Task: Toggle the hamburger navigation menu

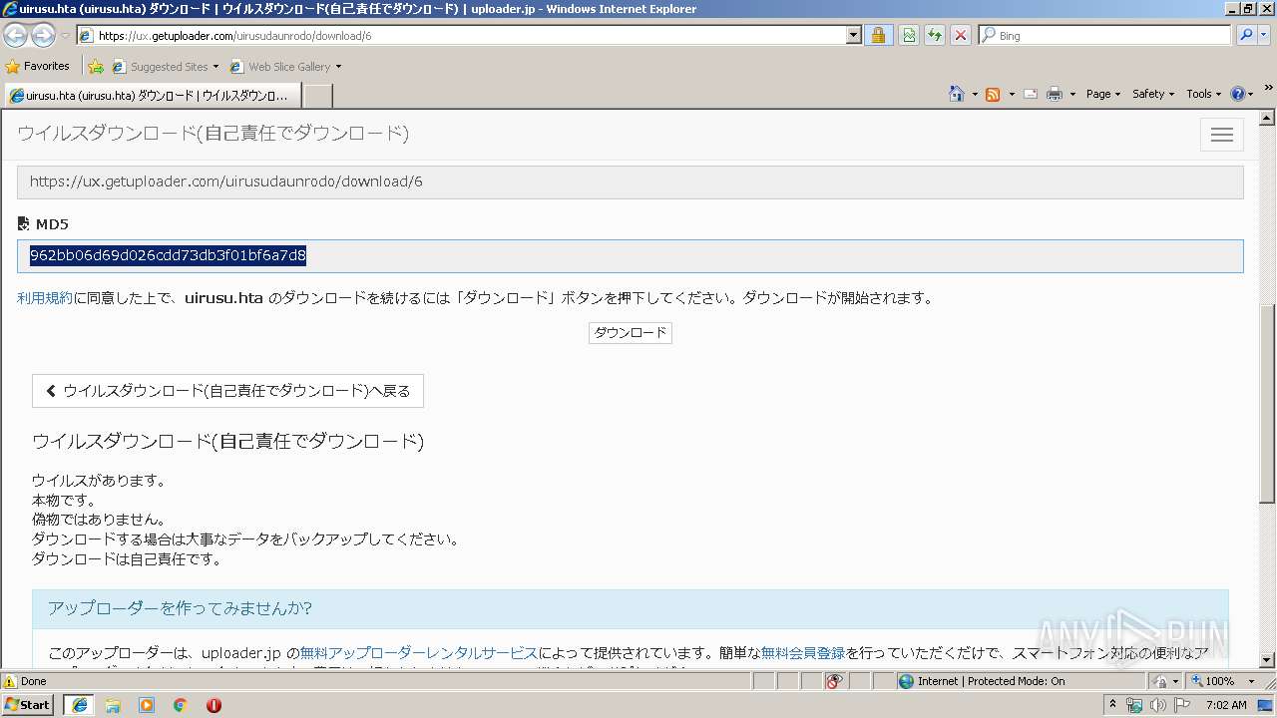Action: [x=1222, y=135]
